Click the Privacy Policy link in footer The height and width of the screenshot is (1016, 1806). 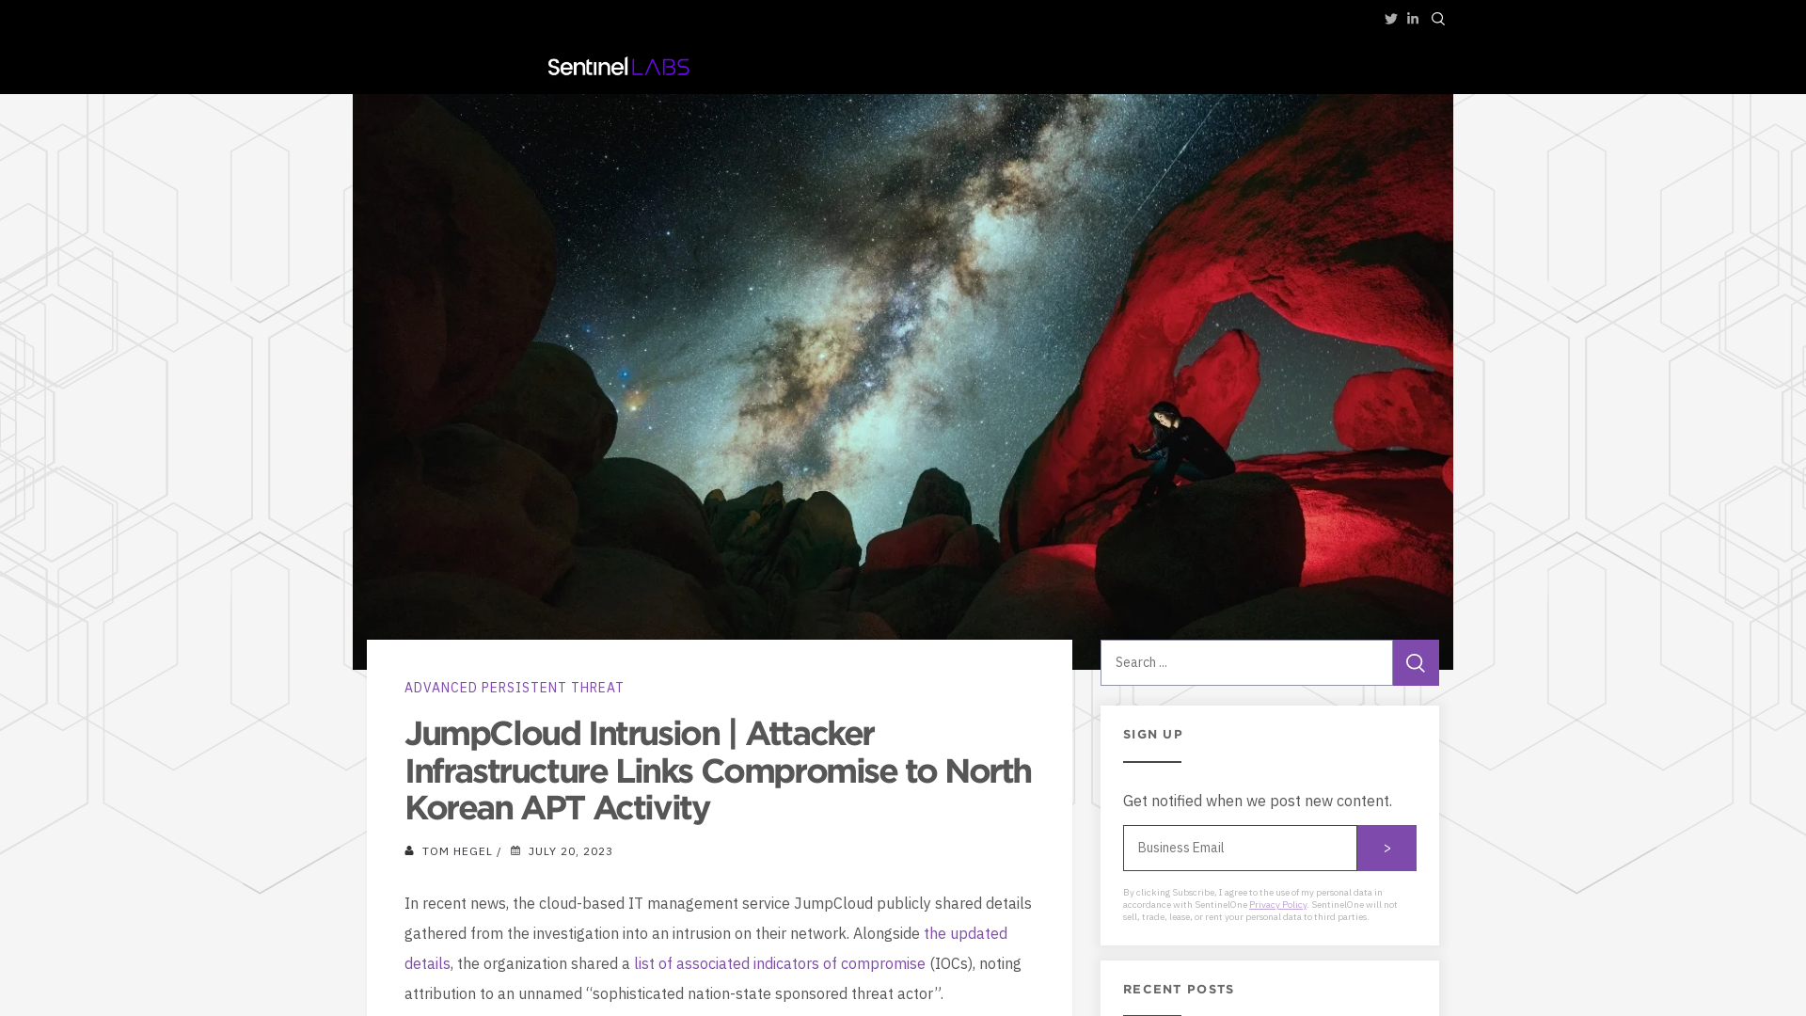point(1277,904)
